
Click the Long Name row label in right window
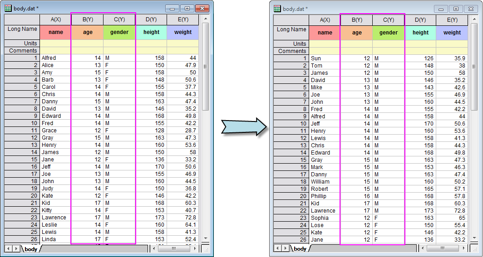coord(291,33)
